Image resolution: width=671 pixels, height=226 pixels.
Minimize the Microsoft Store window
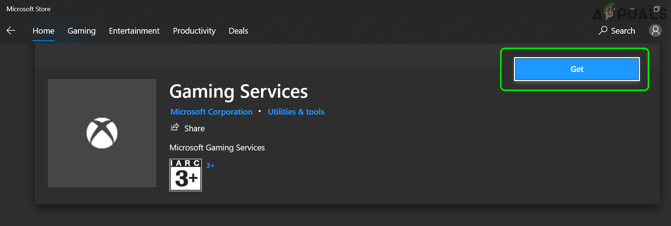(632, 9)
